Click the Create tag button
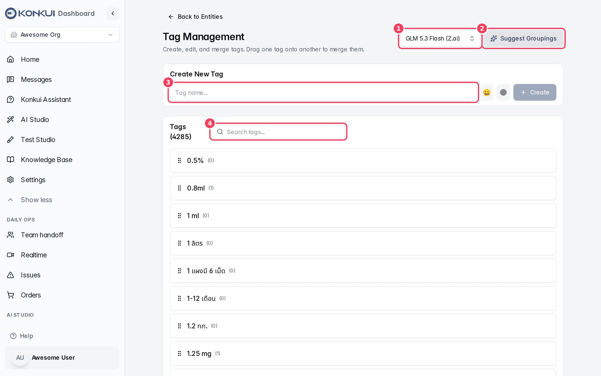 click(535, 92)
